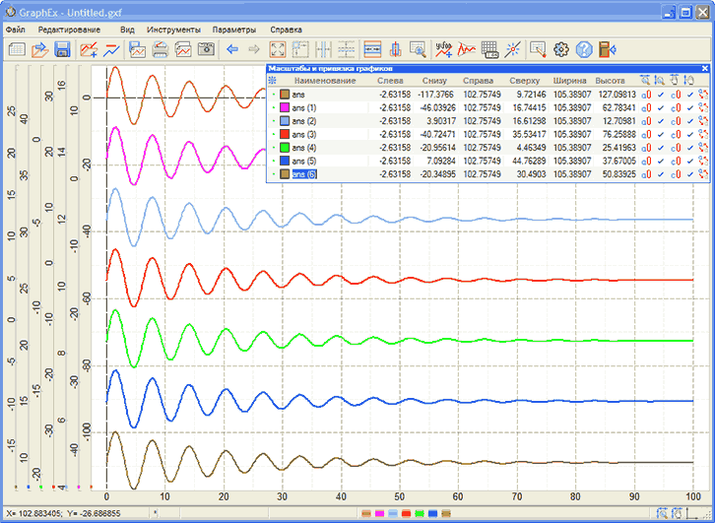Click the exit door icon in toolbar
The width and height of the screenshot is (715, 523).
608,49
